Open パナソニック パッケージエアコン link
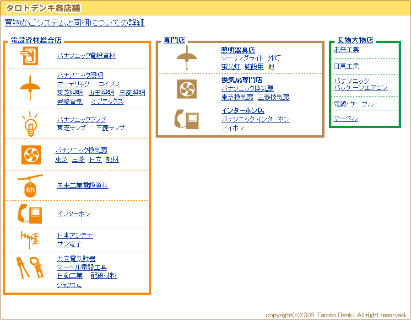Screen dimensions: 411x320 (361, 84)
